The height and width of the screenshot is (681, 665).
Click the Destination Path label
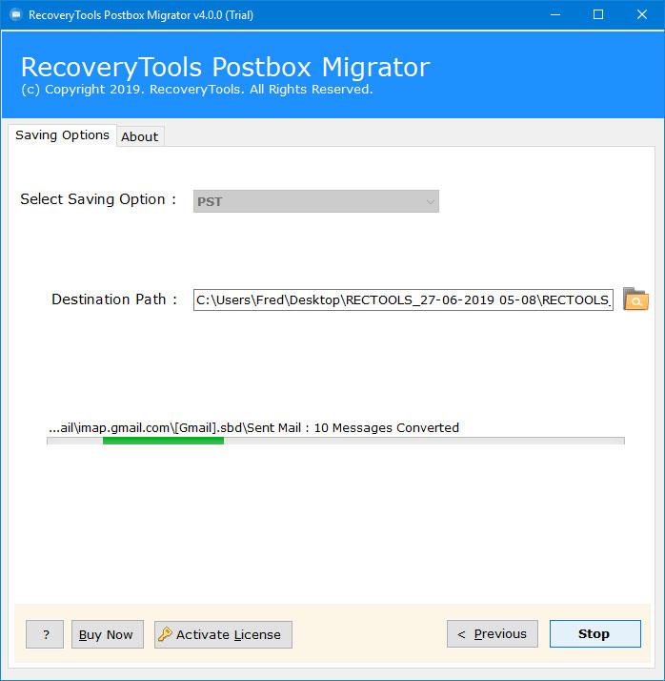point(114,299)
